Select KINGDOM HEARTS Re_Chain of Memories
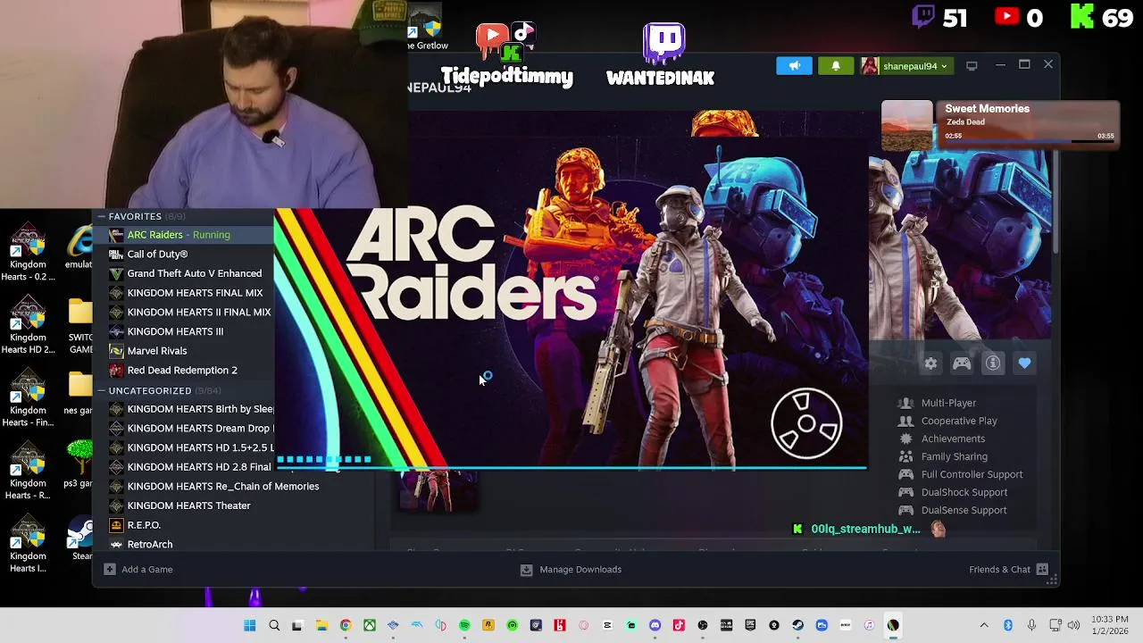1143x643 pixels. 223,486
